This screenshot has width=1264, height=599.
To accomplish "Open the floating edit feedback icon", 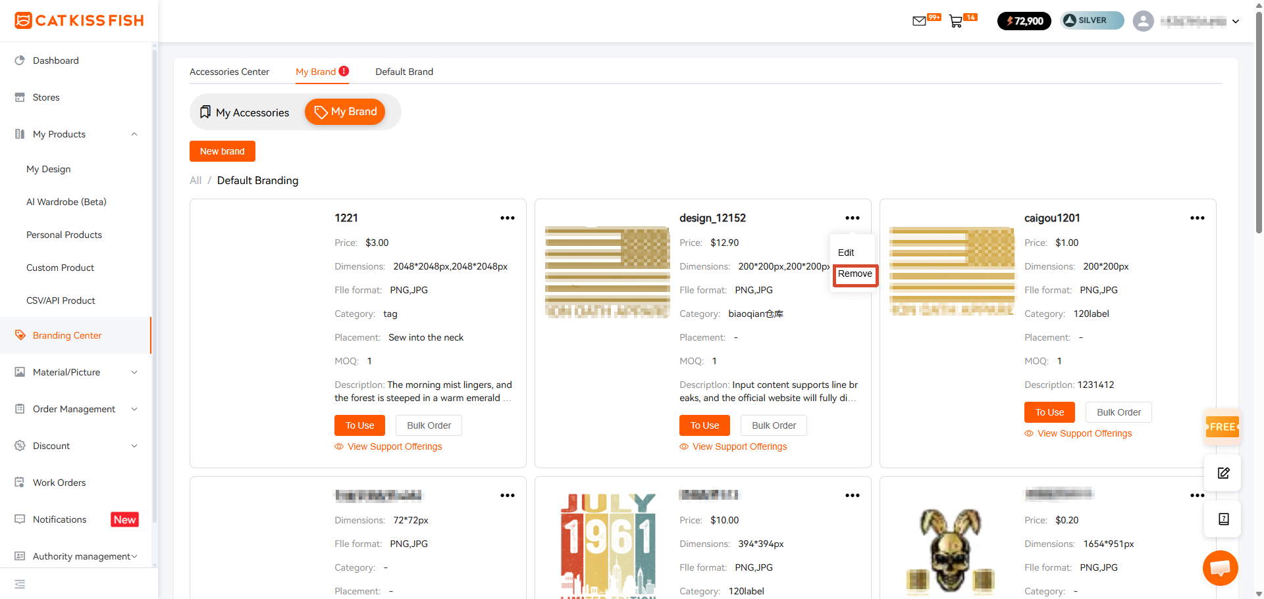I will 1223,473.
